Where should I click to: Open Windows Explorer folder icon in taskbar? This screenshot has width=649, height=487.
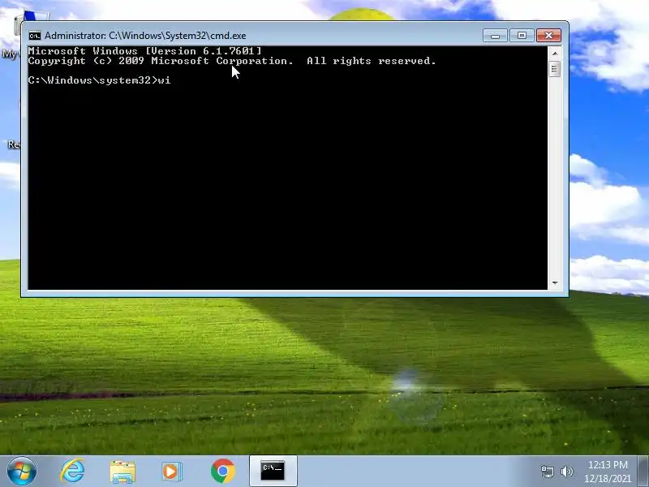pyautogui.click(x=122, y=472)
